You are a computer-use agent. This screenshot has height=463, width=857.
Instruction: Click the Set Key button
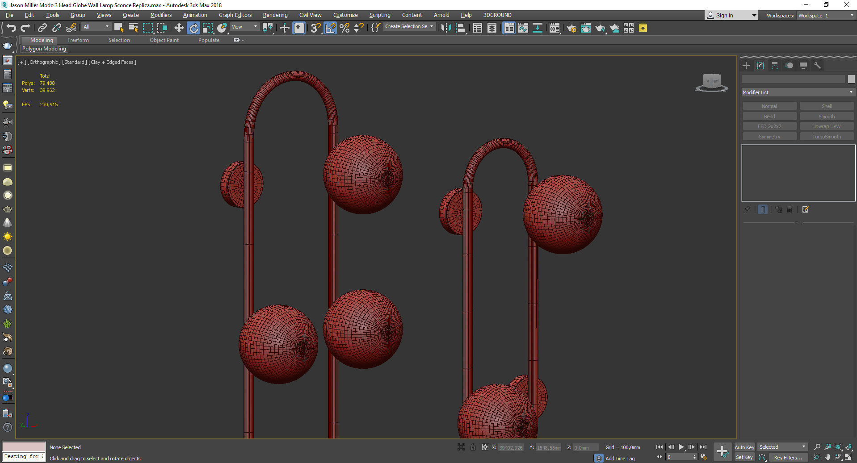point(744,457)
